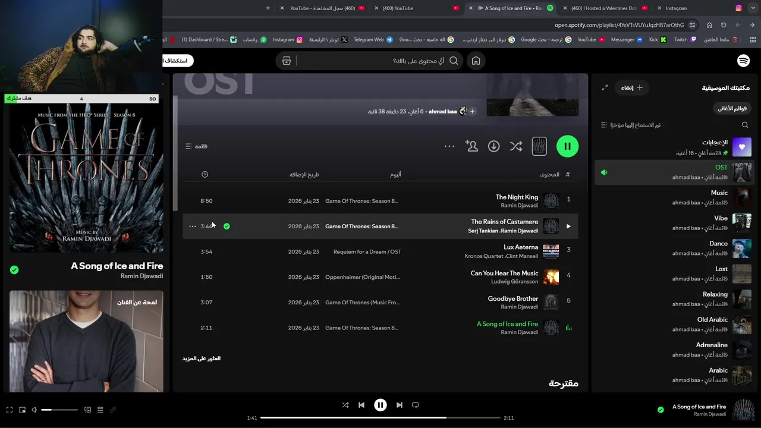Reload the browser page

(x=724, y=25)
